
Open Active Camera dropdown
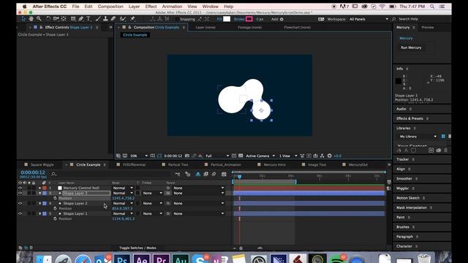pos(260,156)
